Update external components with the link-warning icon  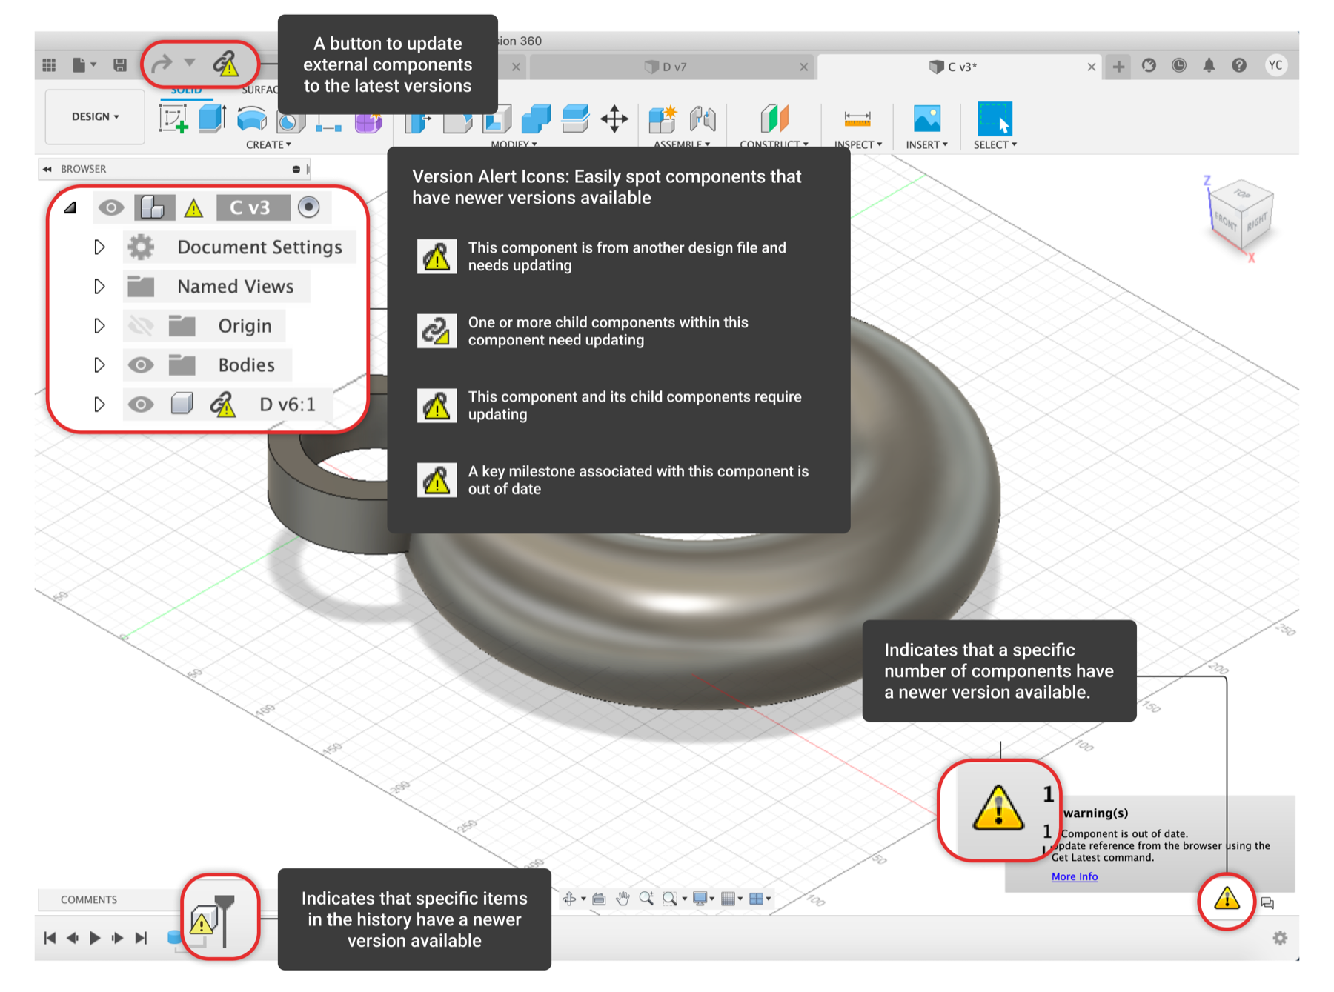(x=226, y=64)
